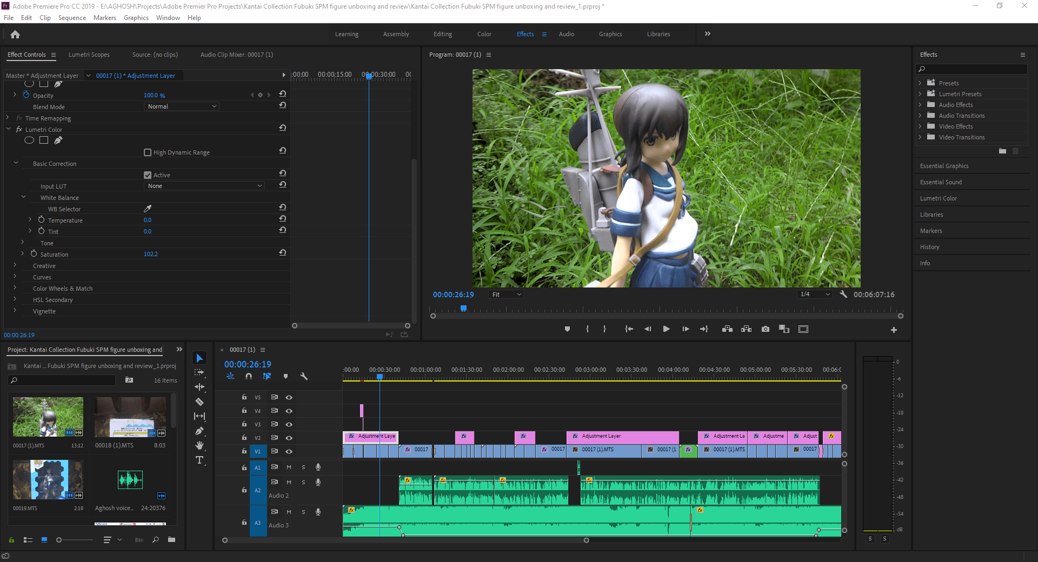Click the camera Export Frame icon
The width and height of the screenshot is (1038, 562).
[765, 329]
